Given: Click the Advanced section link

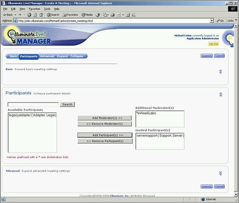Looking at the screenshot, I should coord(13,171).
